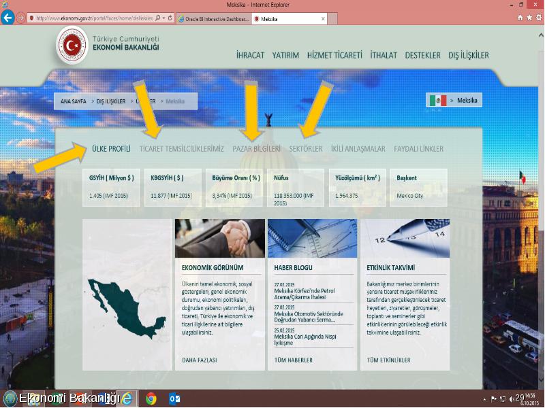The height and width of the screenshot is (408, 545).
Task: Go to DIŞ İLİŞKİLER breadcrumb link
Action: tap(111, 101)
